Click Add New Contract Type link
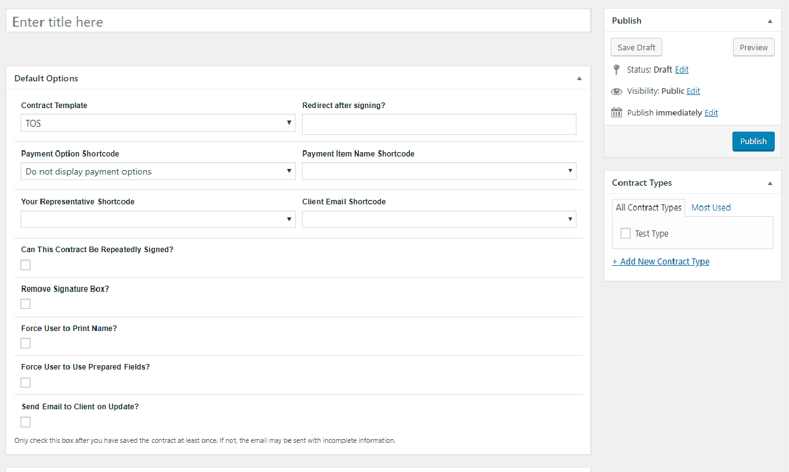The height and width of the screenshot is (472, 789). 660,261
